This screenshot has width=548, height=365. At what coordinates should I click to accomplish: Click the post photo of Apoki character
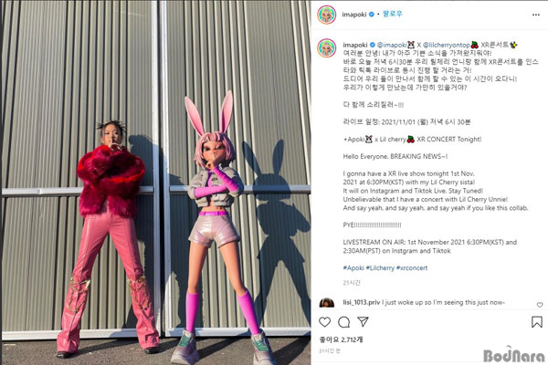pos(156,182)
